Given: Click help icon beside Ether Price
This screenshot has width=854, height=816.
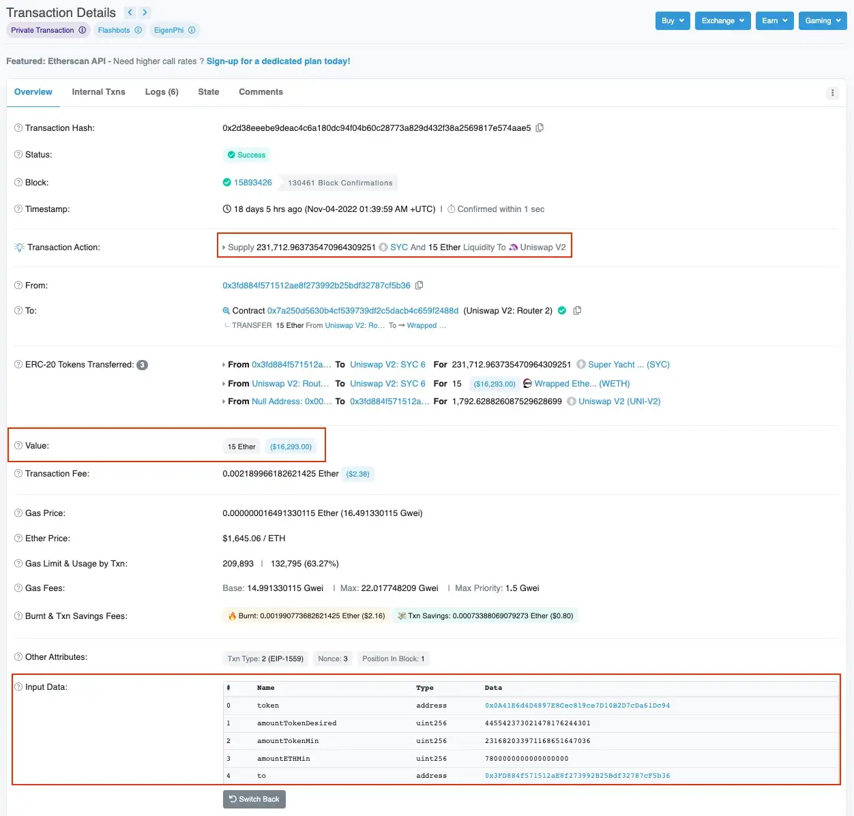Looking at the screenshot, I should [x=18, y=538].
